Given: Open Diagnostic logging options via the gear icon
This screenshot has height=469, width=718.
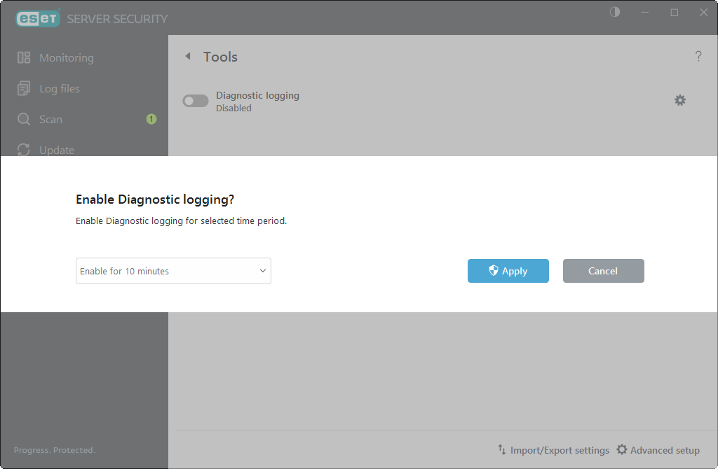Looking at the screenshot, I should (680, 100).
